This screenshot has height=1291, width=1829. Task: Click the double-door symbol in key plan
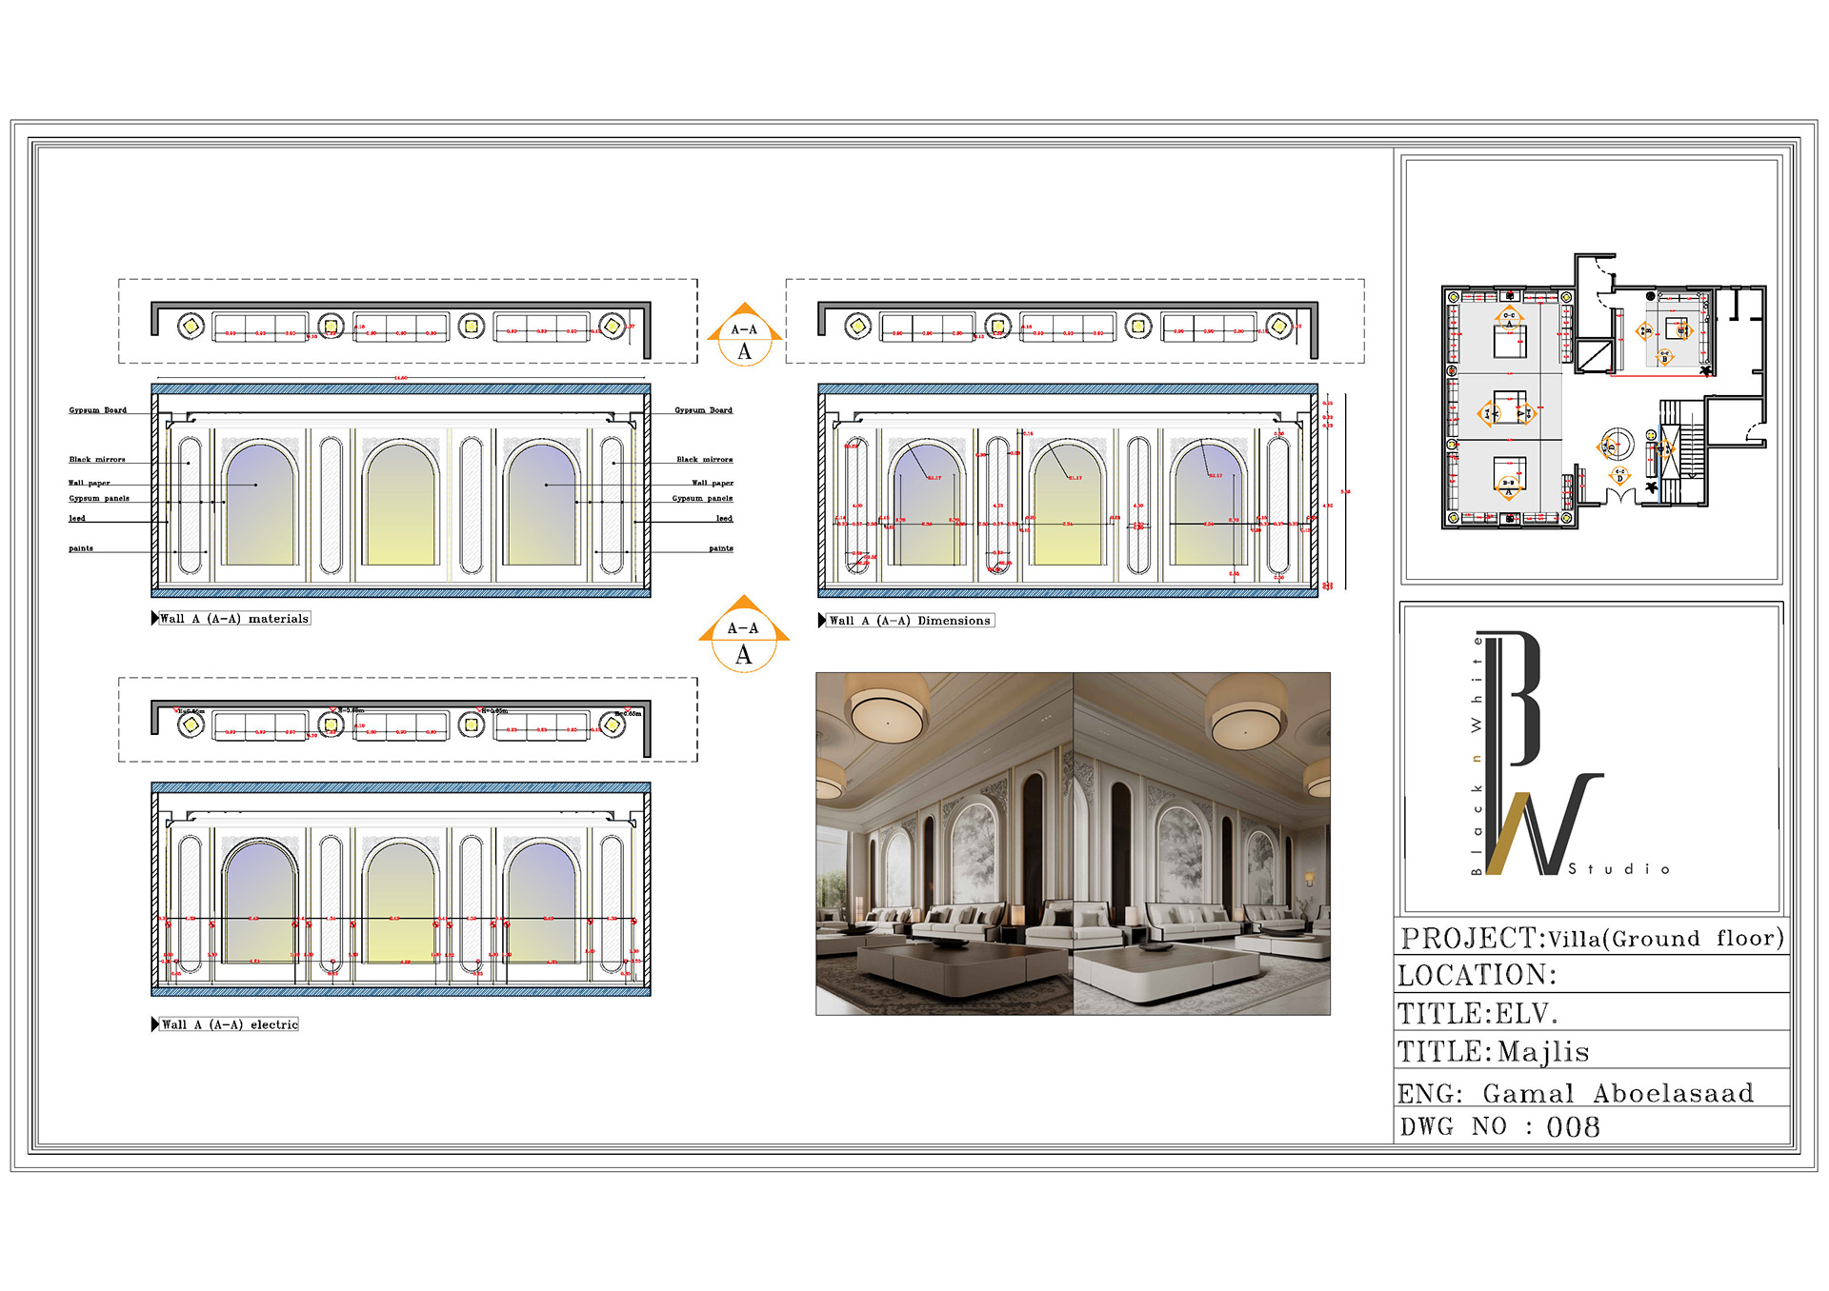pos(1619,496)
